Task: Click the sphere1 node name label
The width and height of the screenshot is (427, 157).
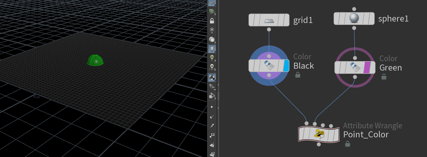Action: 393,19
